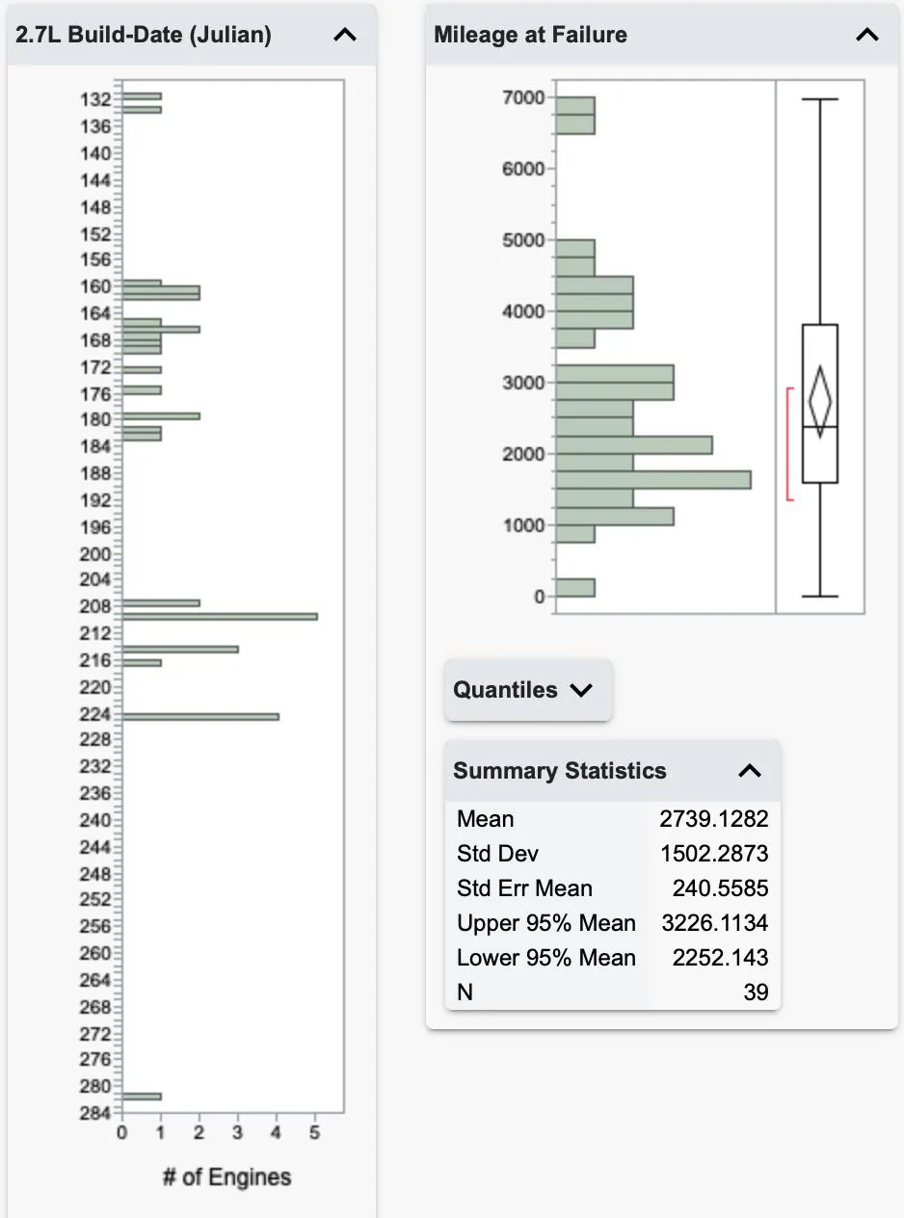Viewport: 904px width, 1218px height.
Task: Select the mileage bar just above 2000
Action: tap(634, 444)
